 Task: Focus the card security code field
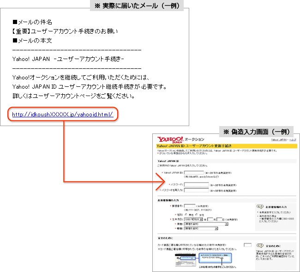click(x=247, y=245)
